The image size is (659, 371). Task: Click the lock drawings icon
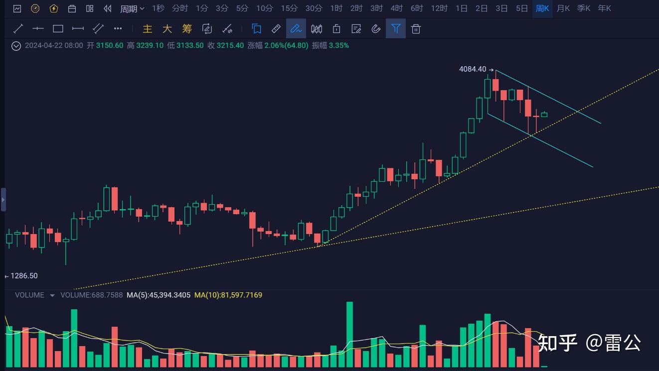point(336,29)
